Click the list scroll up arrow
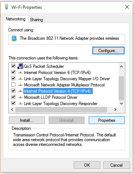The height and width of the screenshot is (174, 134). click(121, 66)
